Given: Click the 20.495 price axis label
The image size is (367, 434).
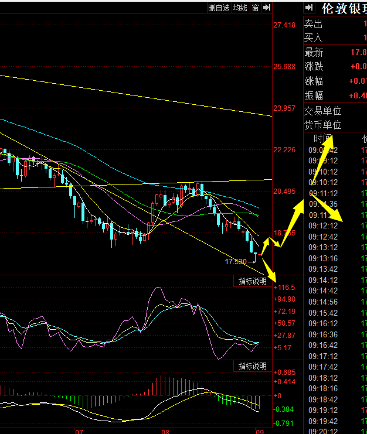Looking at the screenshot, I should point(284,192).
